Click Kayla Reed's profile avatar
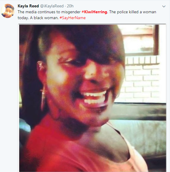Screen dimensions: 170x172 (8, 11)
